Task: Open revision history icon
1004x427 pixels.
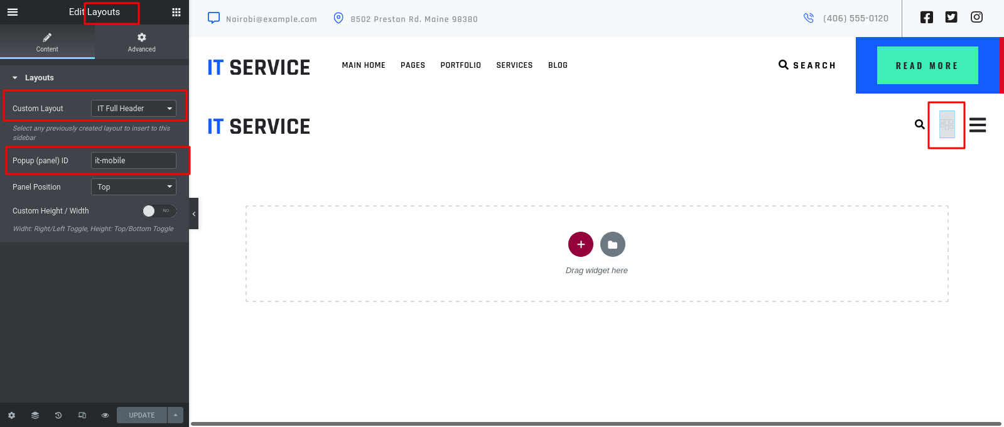Action: [x=58, y=415]
